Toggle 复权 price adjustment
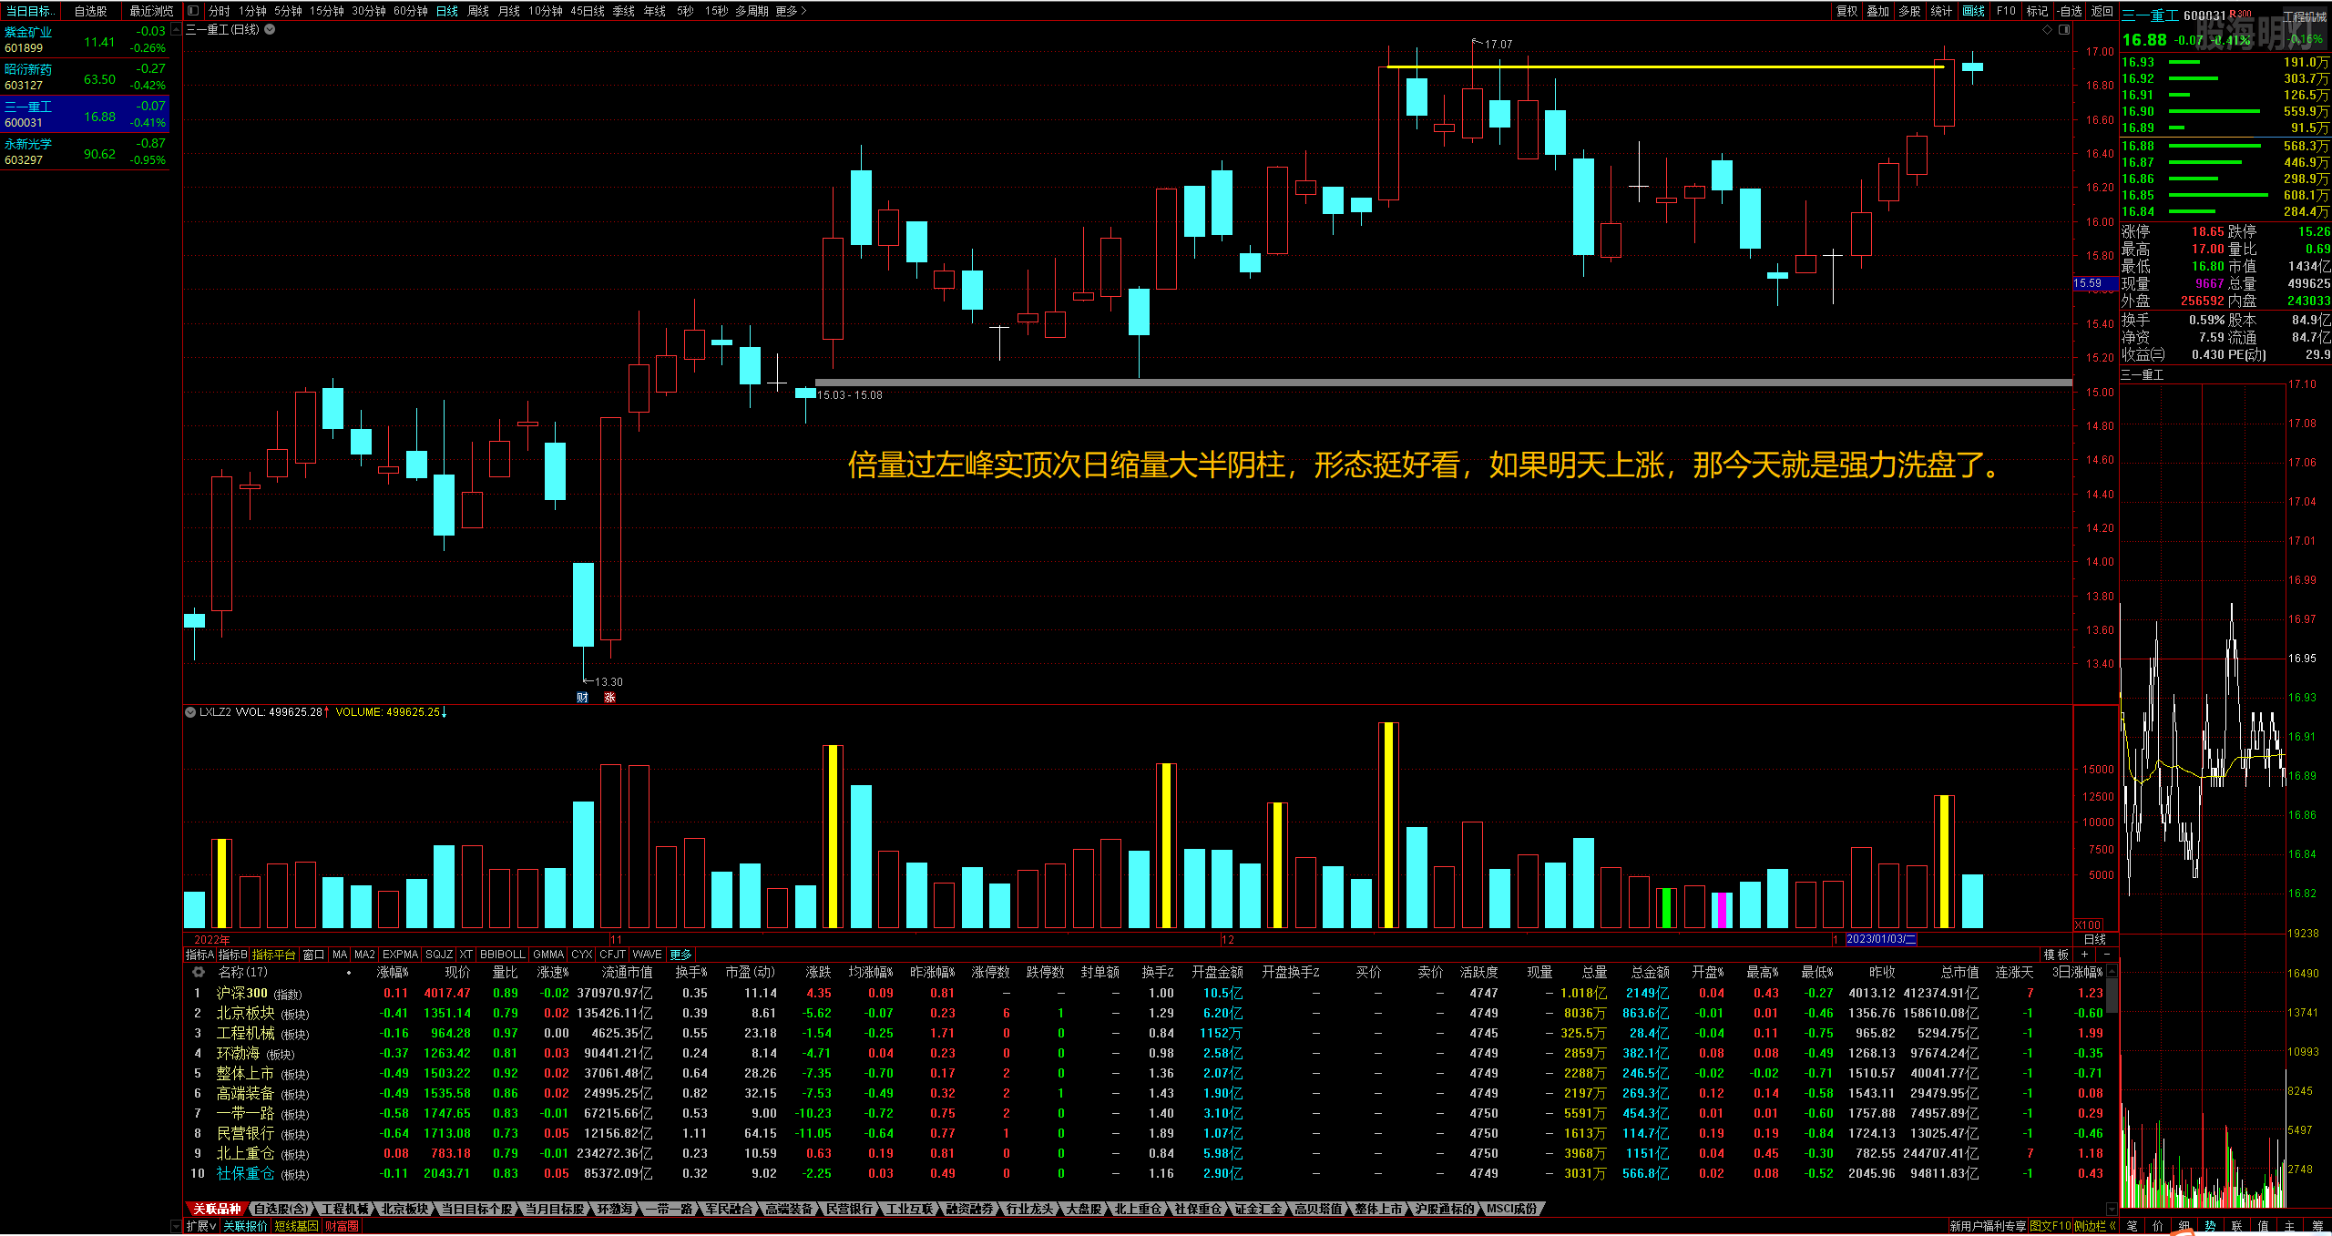Viewport: 2332px width, 1236px height. click(1846, 11)
